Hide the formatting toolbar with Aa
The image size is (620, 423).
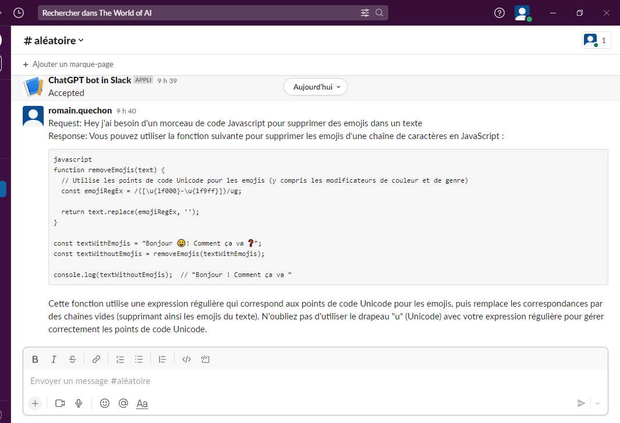[x=142, y=403]
